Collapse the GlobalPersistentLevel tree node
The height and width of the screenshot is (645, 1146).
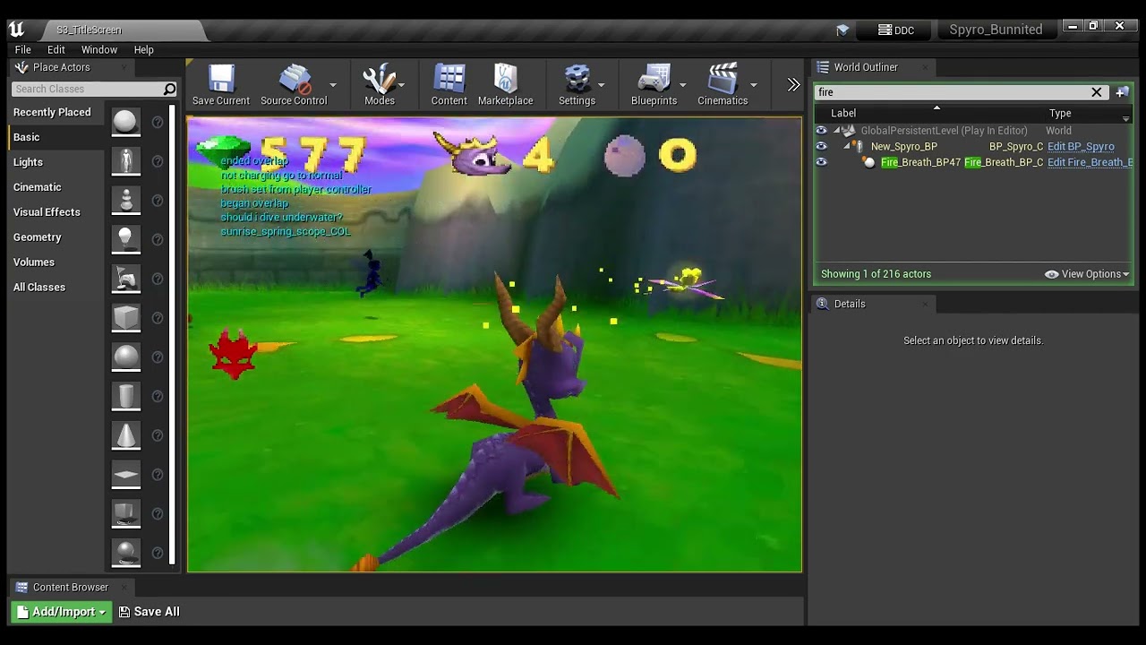(x=836, y=131)
